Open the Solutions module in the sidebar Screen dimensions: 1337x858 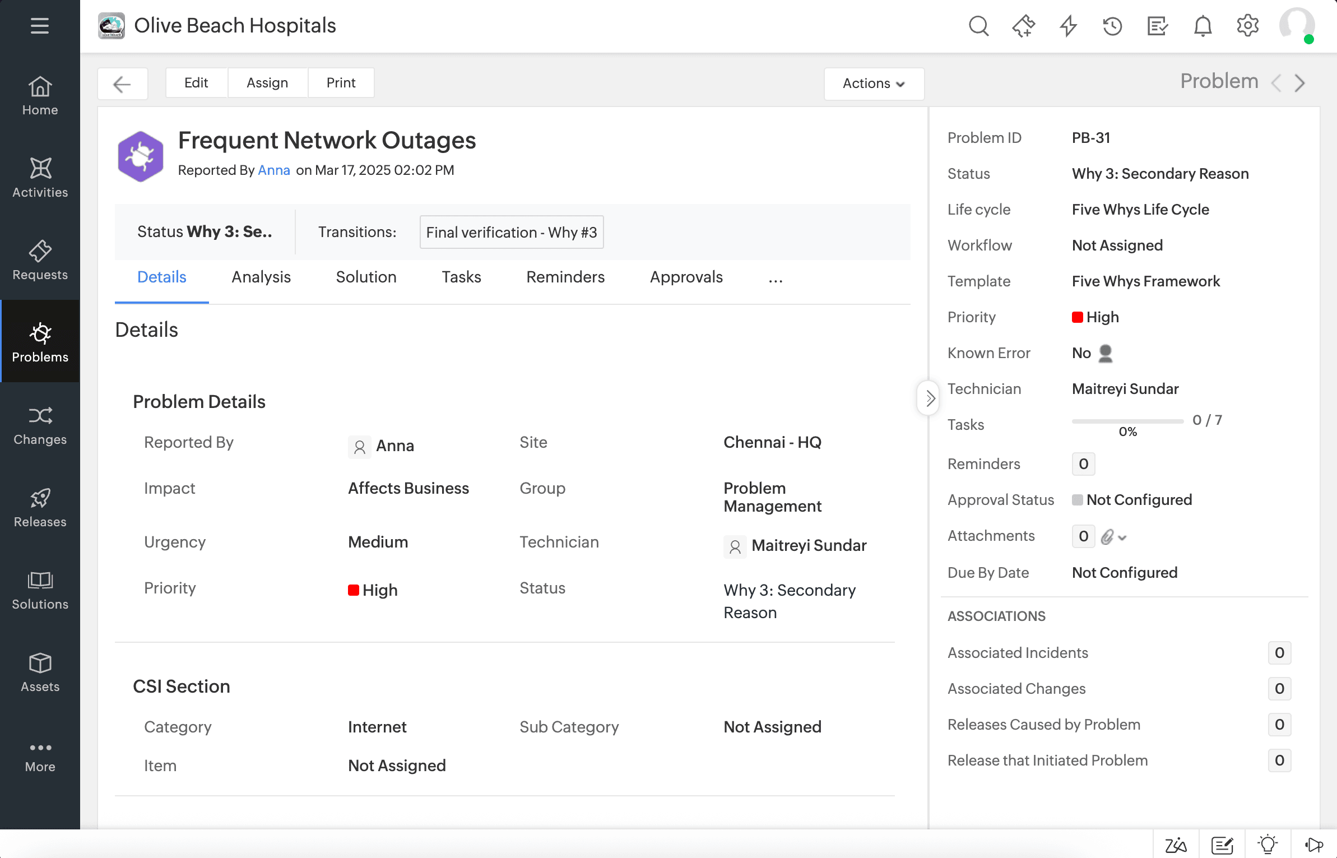40,590
